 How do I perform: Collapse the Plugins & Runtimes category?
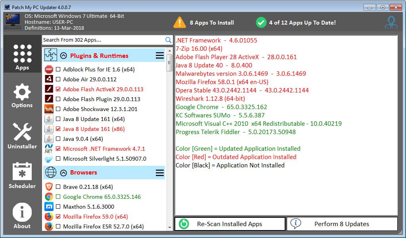pyautogui.click(x=63, y=56)
